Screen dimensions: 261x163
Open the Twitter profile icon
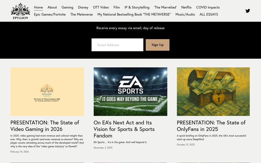tap(248, 11)
